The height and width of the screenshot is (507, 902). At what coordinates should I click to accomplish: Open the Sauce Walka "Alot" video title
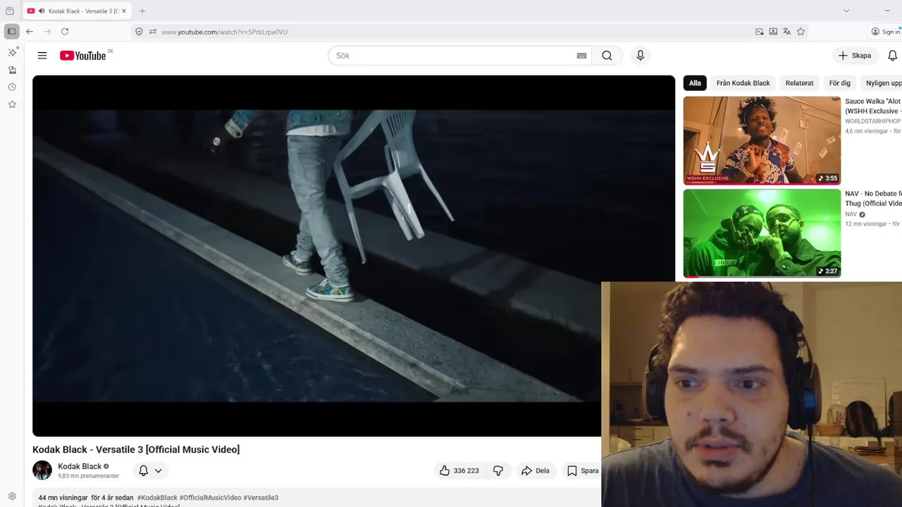click(873, 106)
